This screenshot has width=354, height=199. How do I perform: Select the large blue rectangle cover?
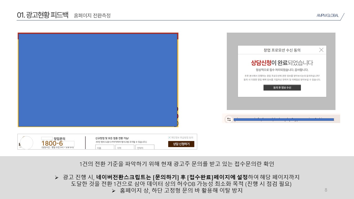coord(98,80)
